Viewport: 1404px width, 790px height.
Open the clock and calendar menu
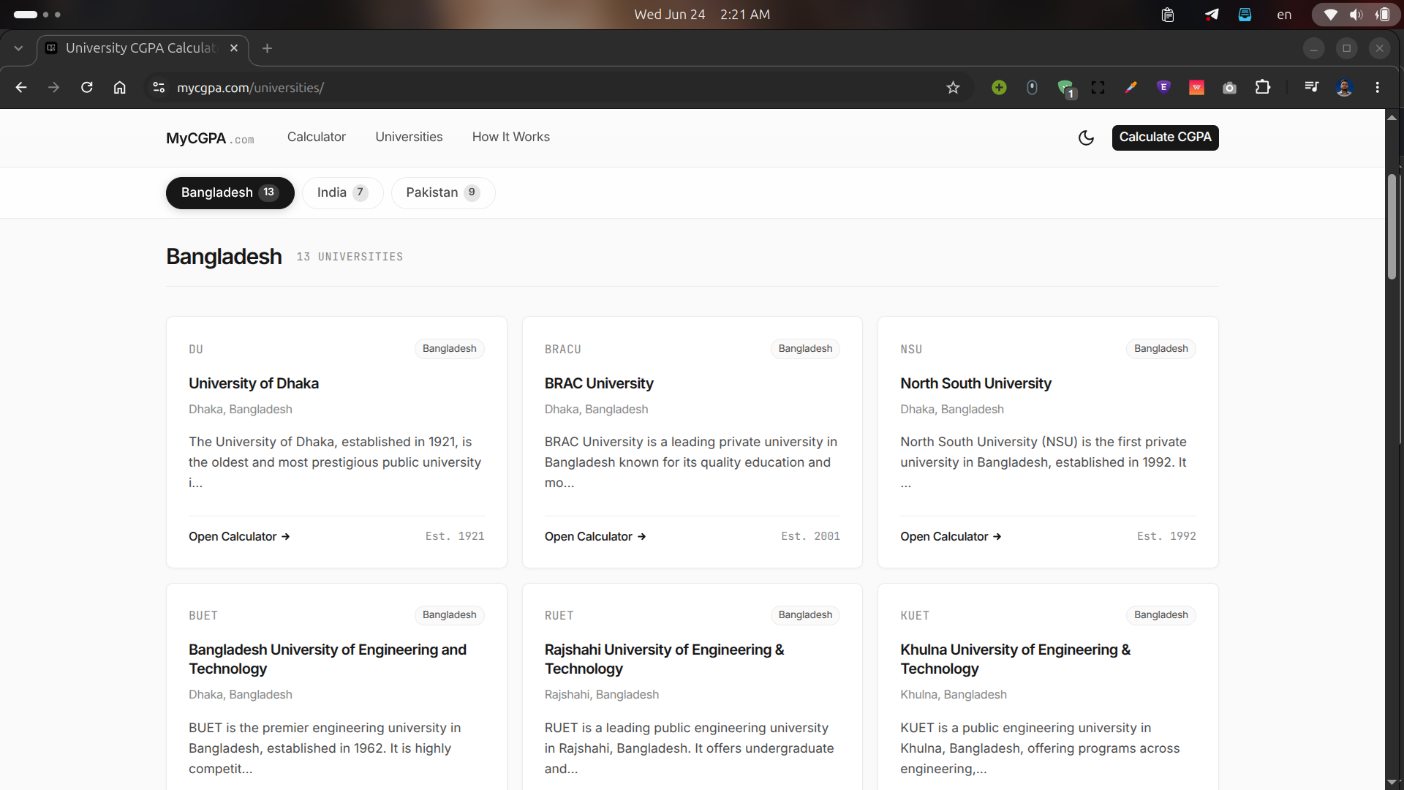pyautogui.click(x=702, y=15)
